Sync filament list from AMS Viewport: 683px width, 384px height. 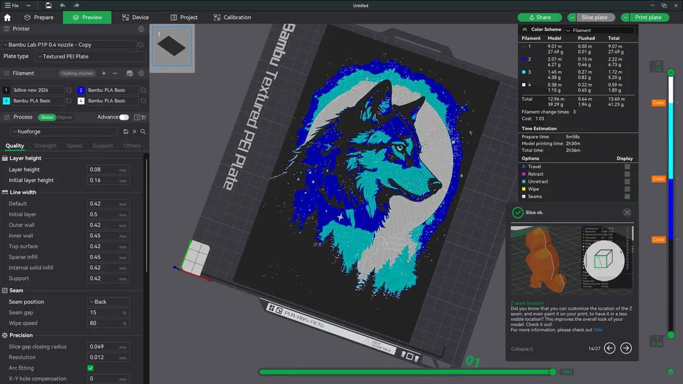tap(129, 74)
